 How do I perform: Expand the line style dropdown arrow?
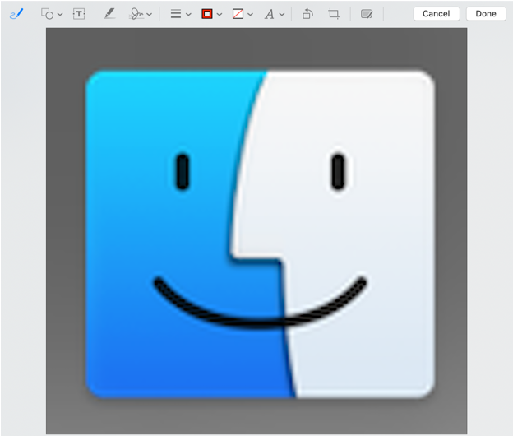tap(188, 15)
